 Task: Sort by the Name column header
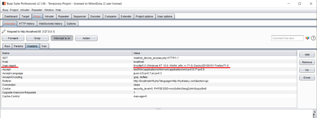67,53
